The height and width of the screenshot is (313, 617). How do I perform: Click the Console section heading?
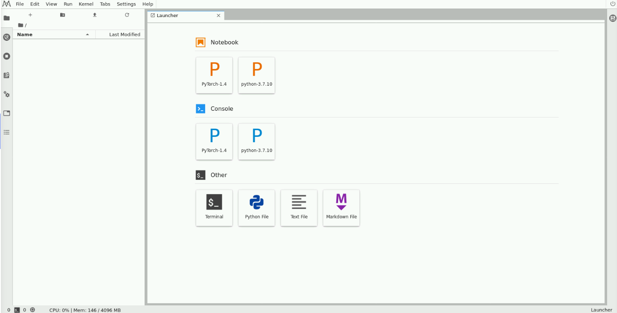coord(222,109)
